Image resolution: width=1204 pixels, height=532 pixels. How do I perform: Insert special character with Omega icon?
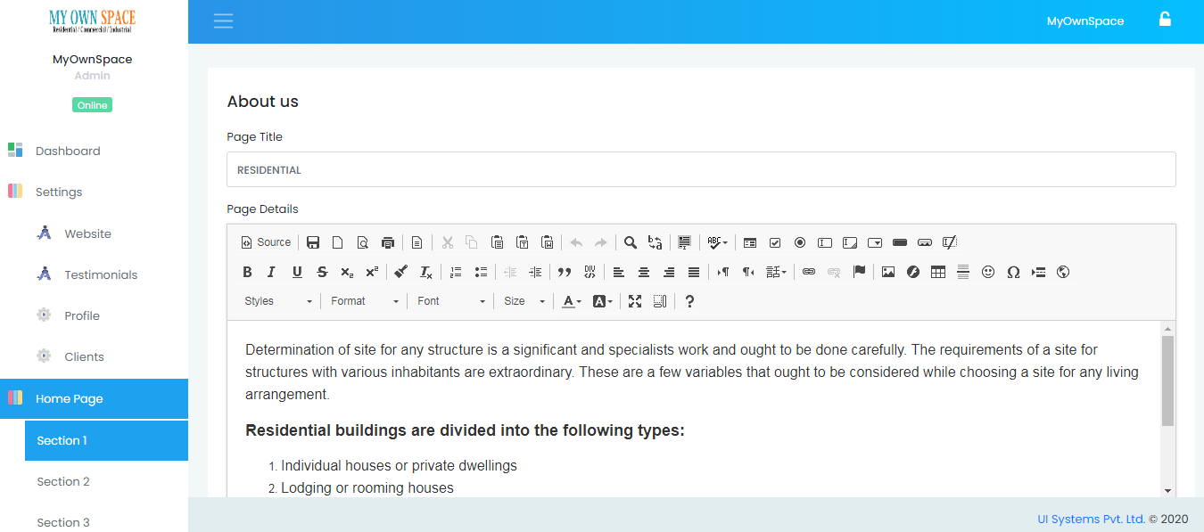(1012, 273)
